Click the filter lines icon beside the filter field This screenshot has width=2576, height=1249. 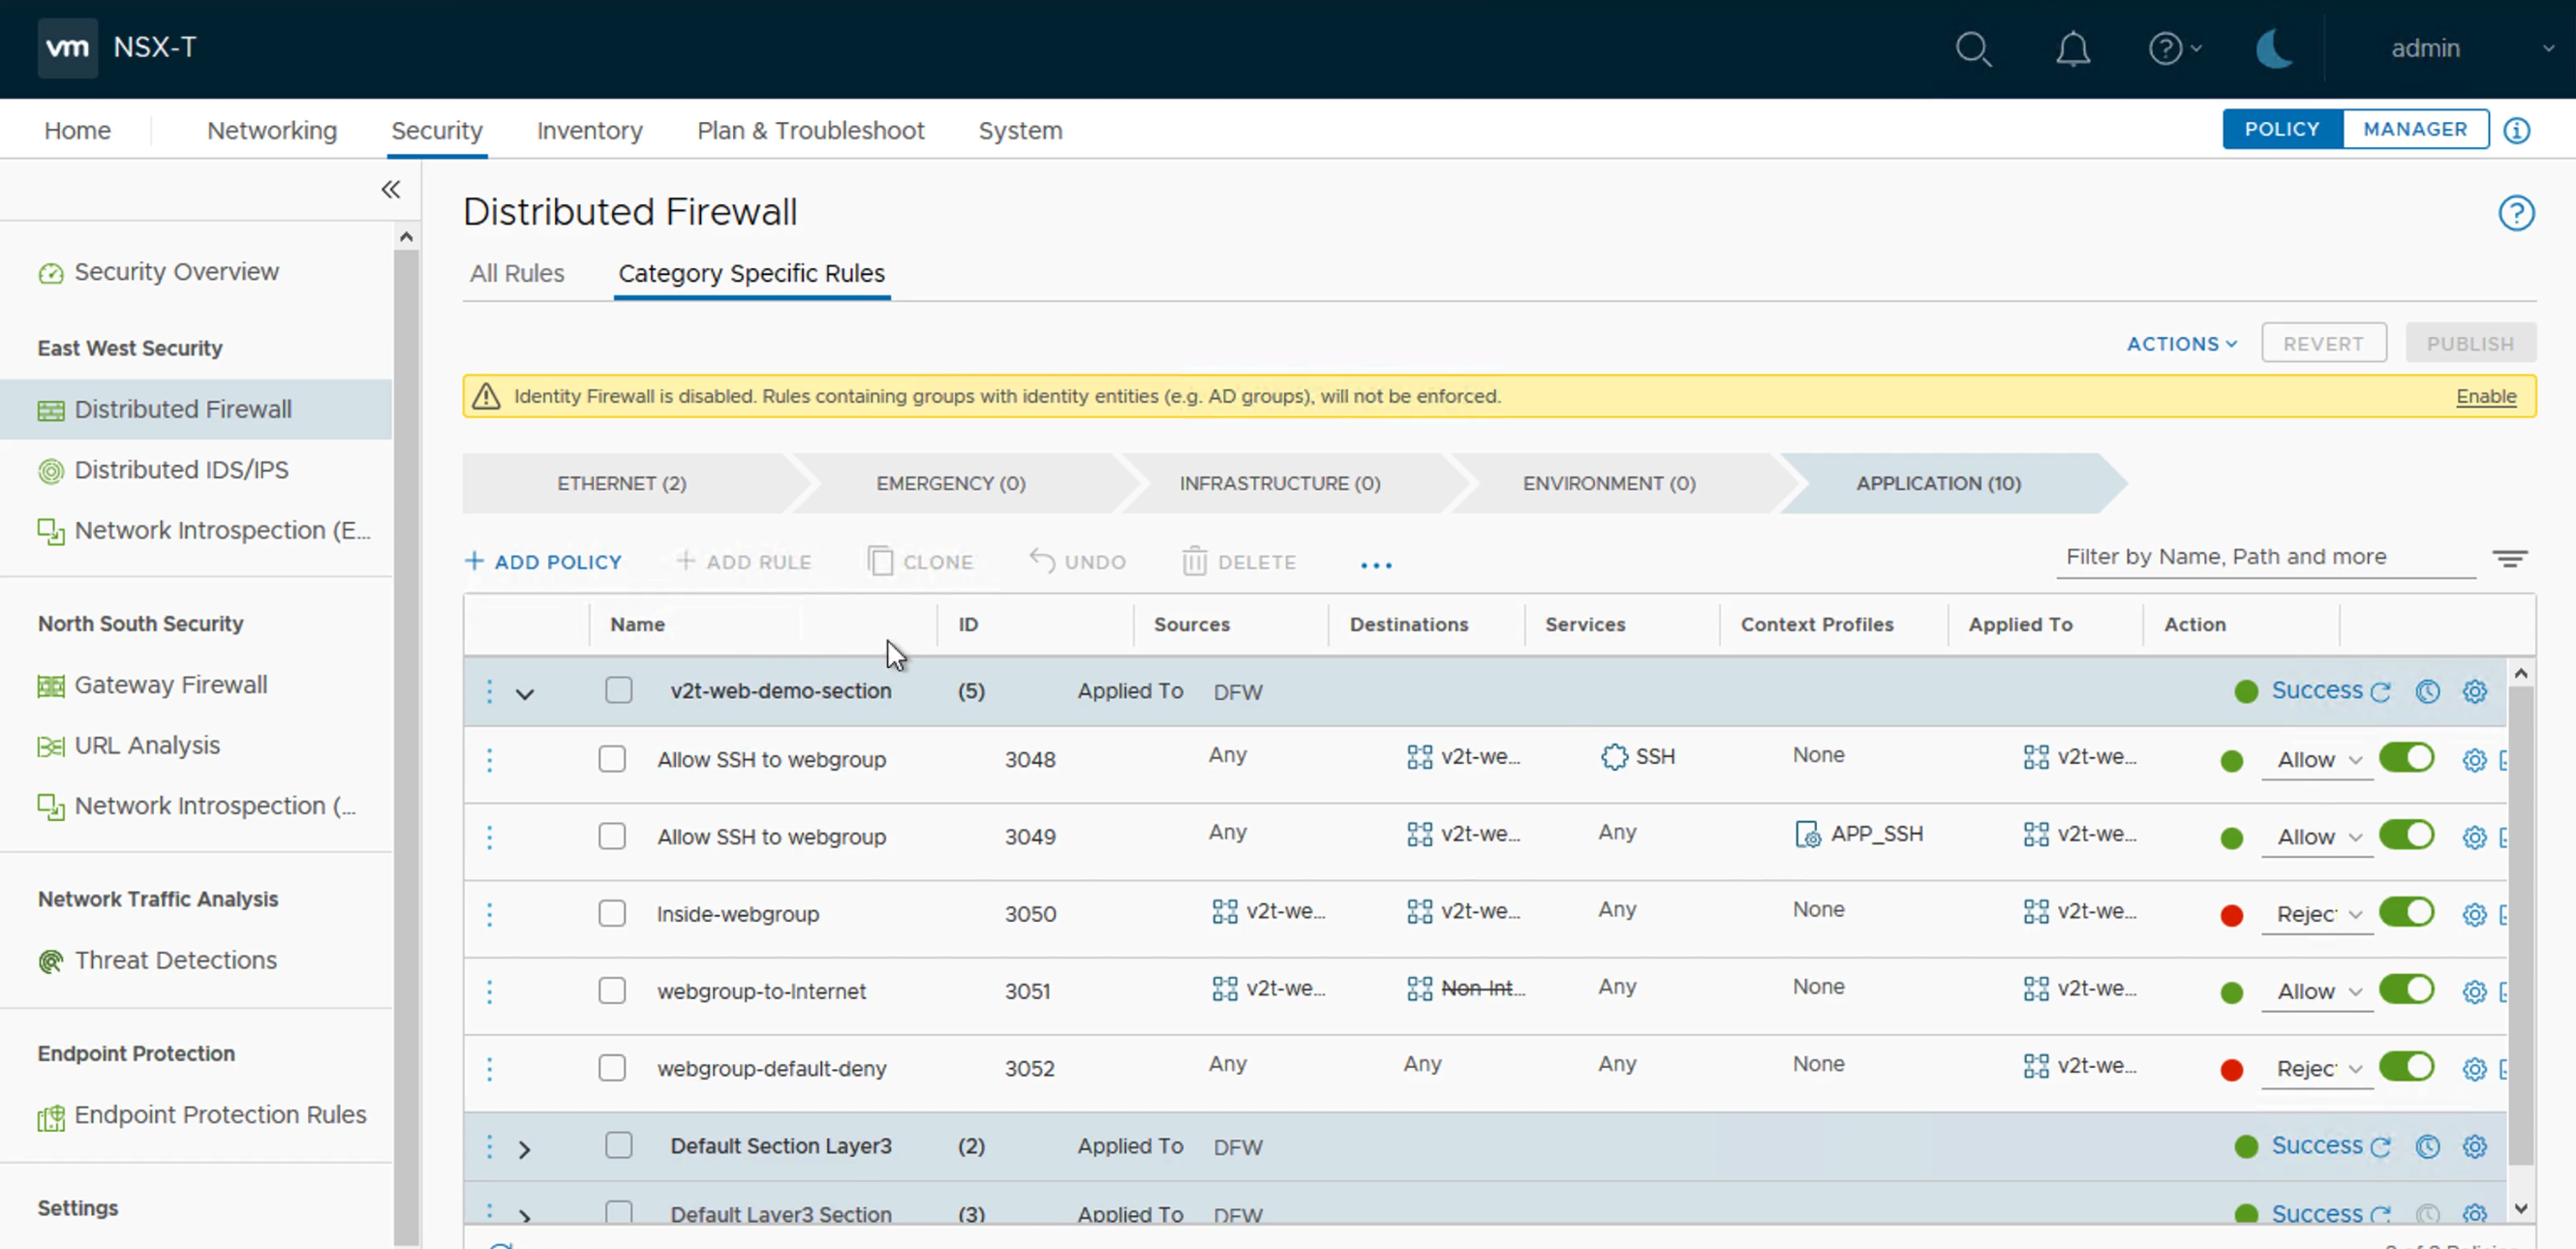(x=2509, y=558)
